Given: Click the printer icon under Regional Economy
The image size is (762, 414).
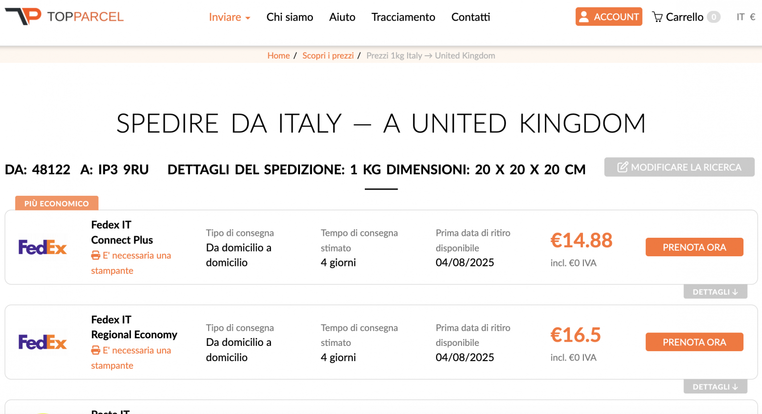Looking at the screenshot, I should click(96, 351).
